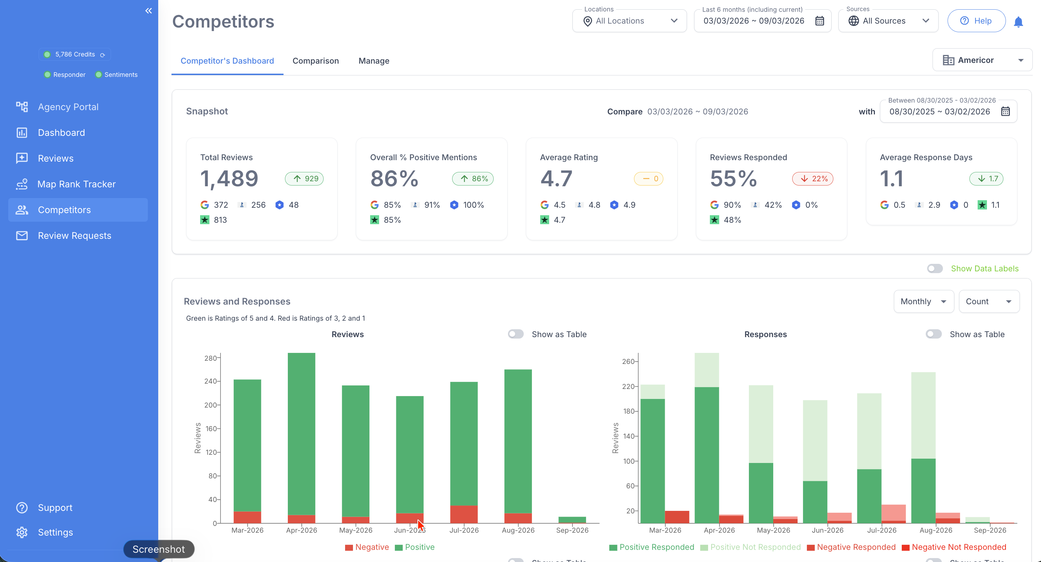1041x562 pixels.
Task: Click Negative legend swatch in Reviews chart
Action: point(349,547)
